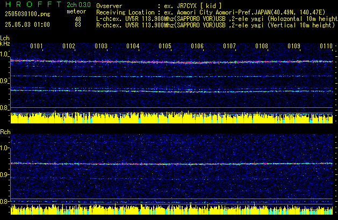Click the strong red carrier line in Rch
This screenshot has height=220, width=338.
coord(171,164)
